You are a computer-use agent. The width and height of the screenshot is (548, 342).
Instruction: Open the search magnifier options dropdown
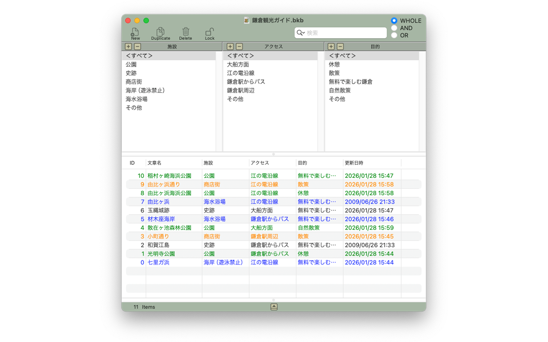click(x=301, y=33)
